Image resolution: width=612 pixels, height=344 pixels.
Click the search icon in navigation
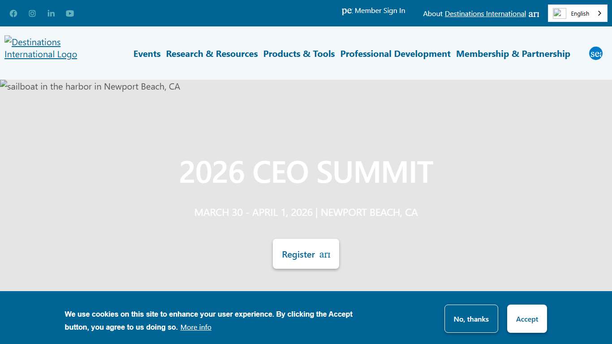pos(595,54)
